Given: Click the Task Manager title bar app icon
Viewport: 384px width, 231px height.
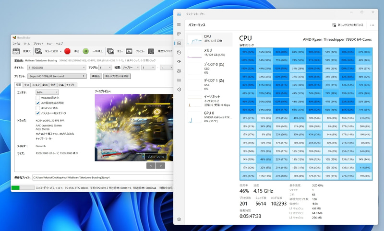Looking at the screenshot, I should (179, 14).
